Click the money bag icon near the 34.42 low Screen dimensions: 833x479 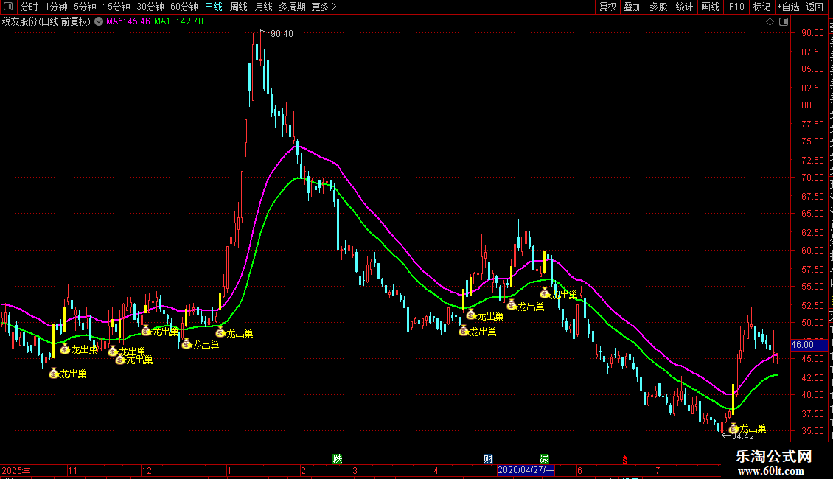(733, 428)
